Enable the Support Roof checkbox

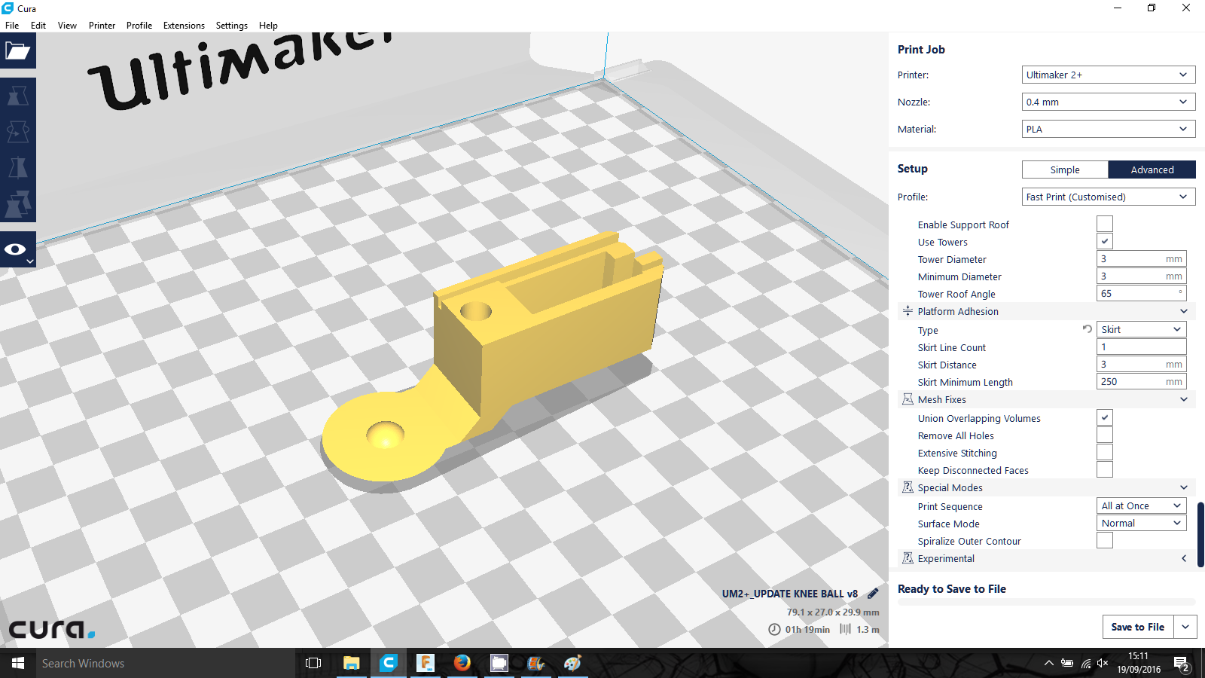point(1104,224)
